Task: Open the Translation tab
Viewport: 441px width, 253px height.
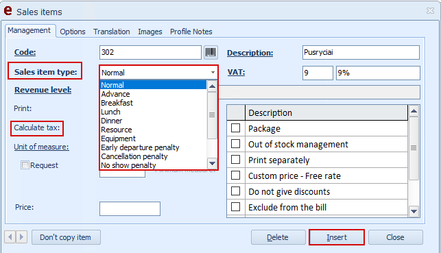Action: 112,32
